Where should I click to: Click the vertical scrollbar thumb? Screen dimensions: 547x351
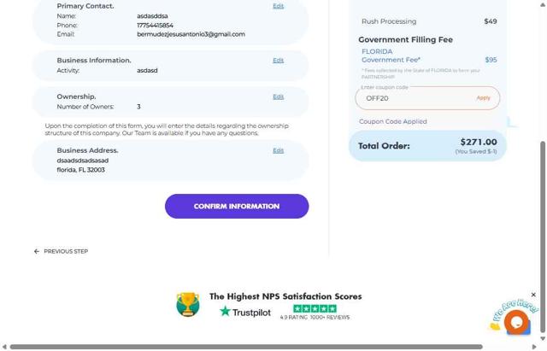click(543, 237)
